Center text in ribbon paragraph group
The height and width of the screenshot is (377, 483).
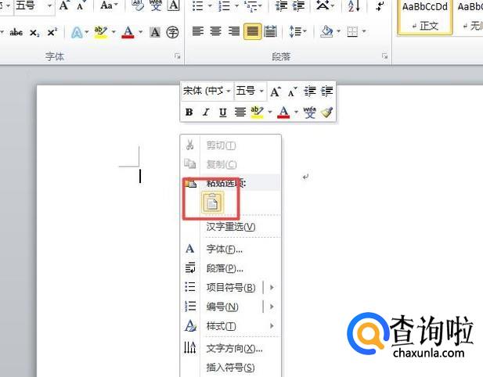(x=215, y=31)
